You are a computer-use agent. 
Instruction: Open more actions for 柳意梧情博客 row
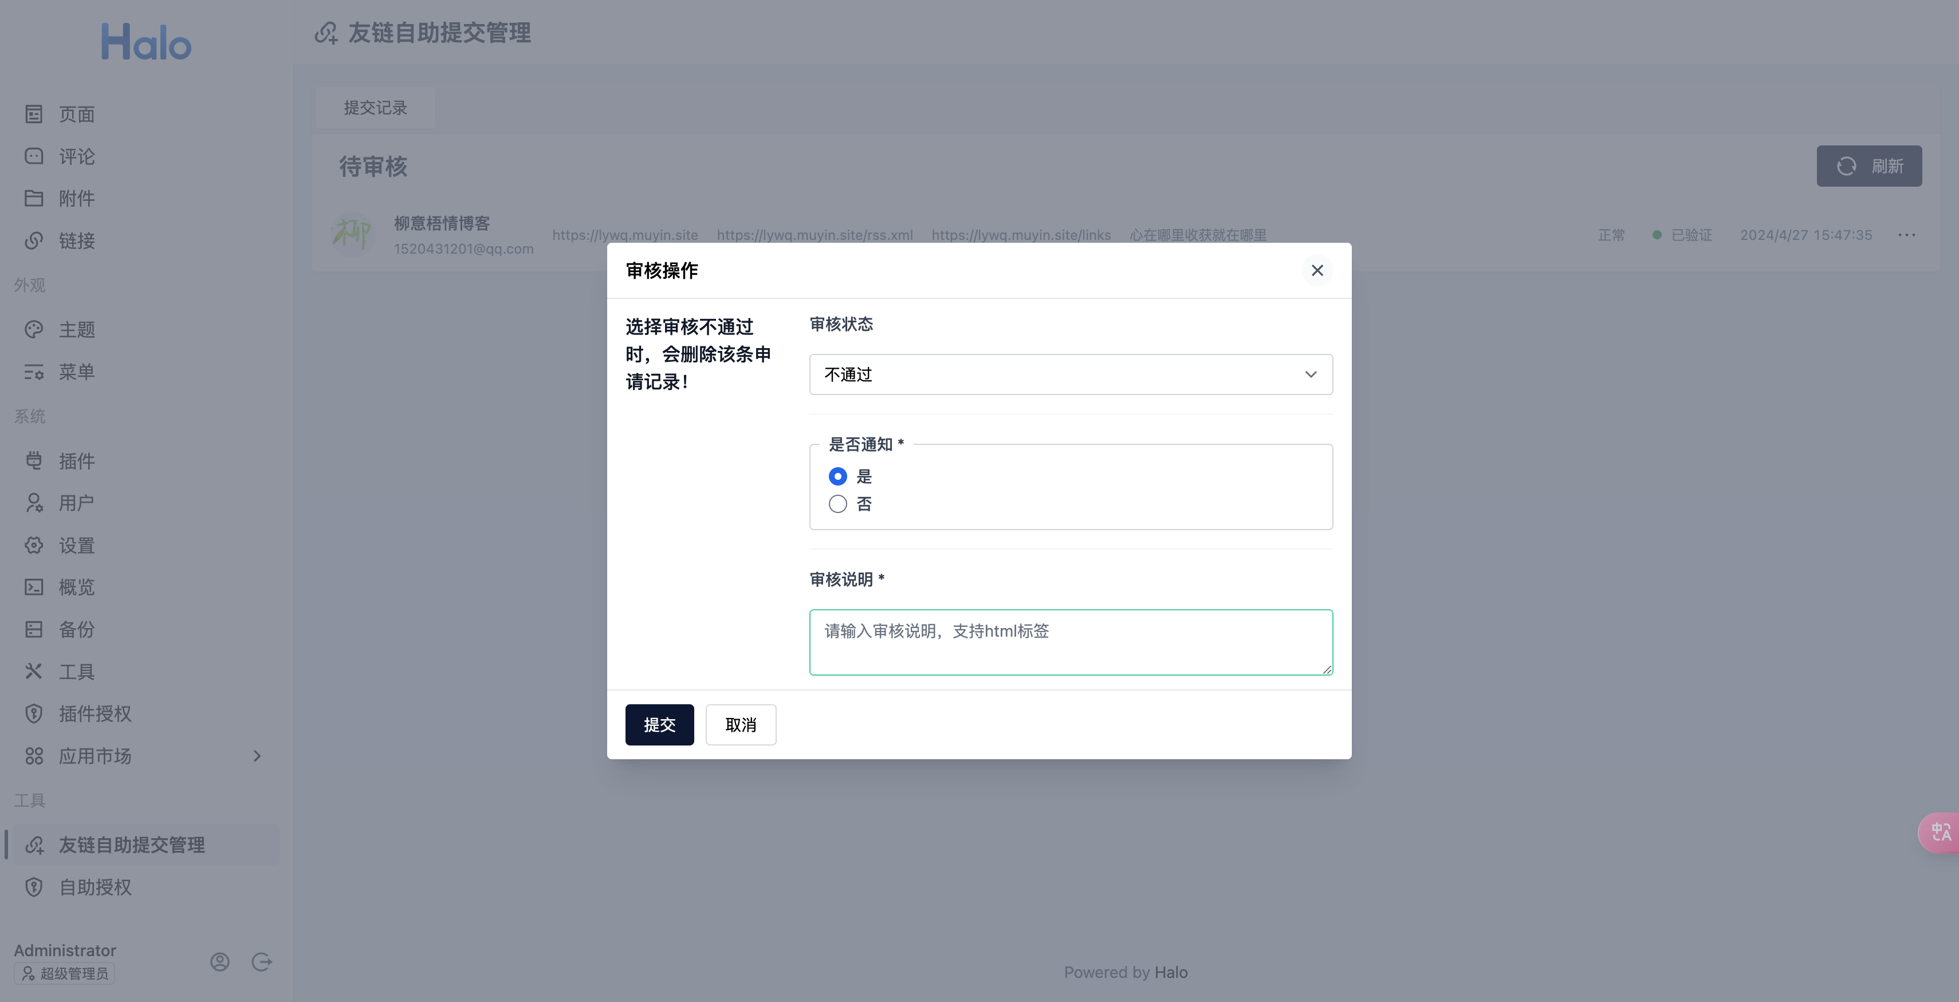click(1906, 235)
